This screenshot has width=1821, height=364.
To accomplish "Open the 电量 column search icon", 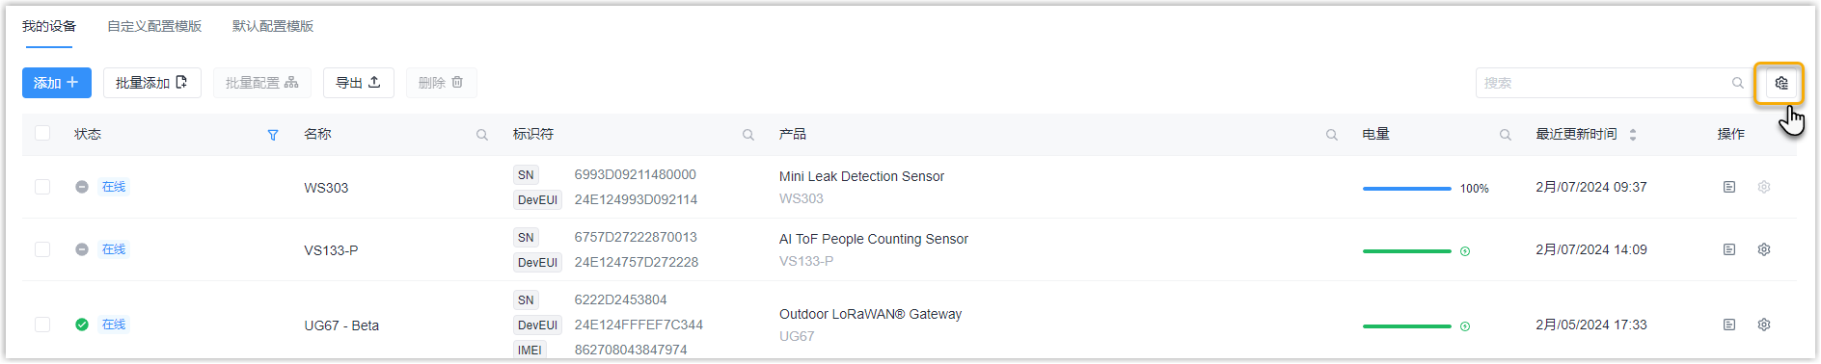I will [1505, 136].
